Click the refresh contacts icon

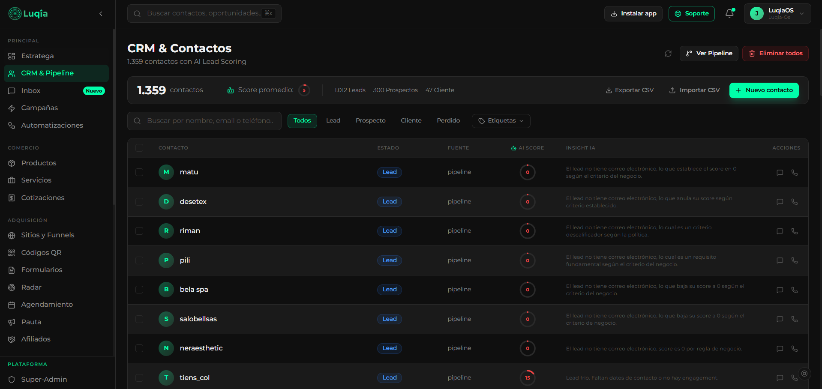tap(668, 54)
